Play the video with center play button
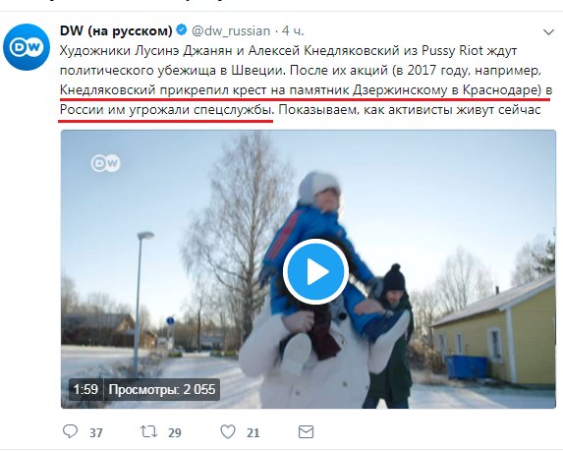The width and height of the screenshot is (563, 451). 315,272
